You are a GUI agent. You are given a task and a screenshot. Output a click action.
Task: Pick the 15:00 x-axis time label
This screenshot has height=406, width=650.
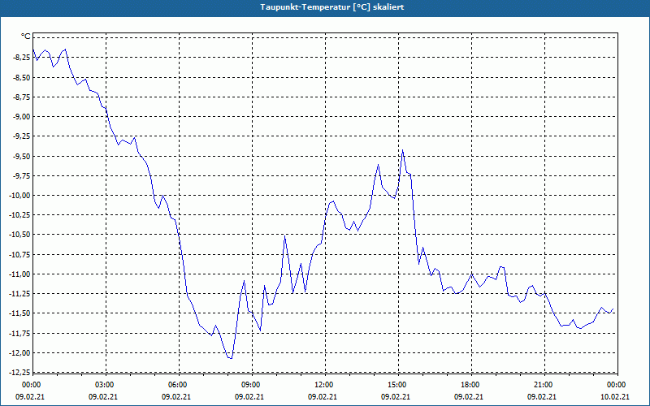(398, 385)
